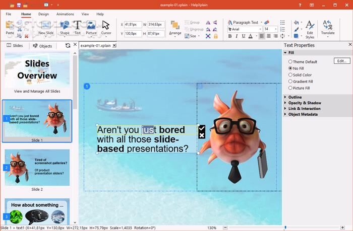Click the Translate icon
353x231 pixels.
tap(328, 27)
